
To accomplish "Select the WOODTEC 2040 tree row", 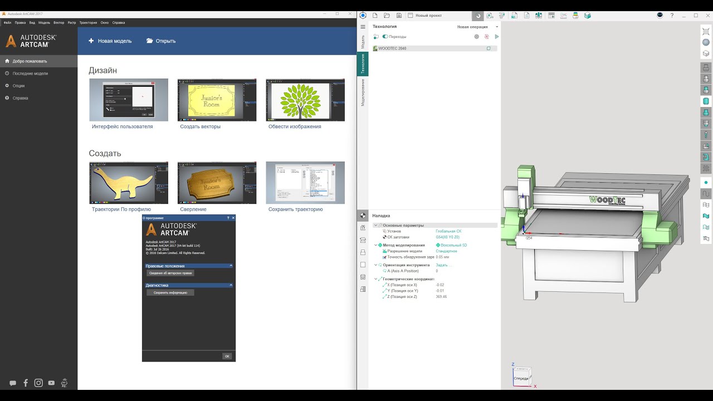I will point(434,48).
